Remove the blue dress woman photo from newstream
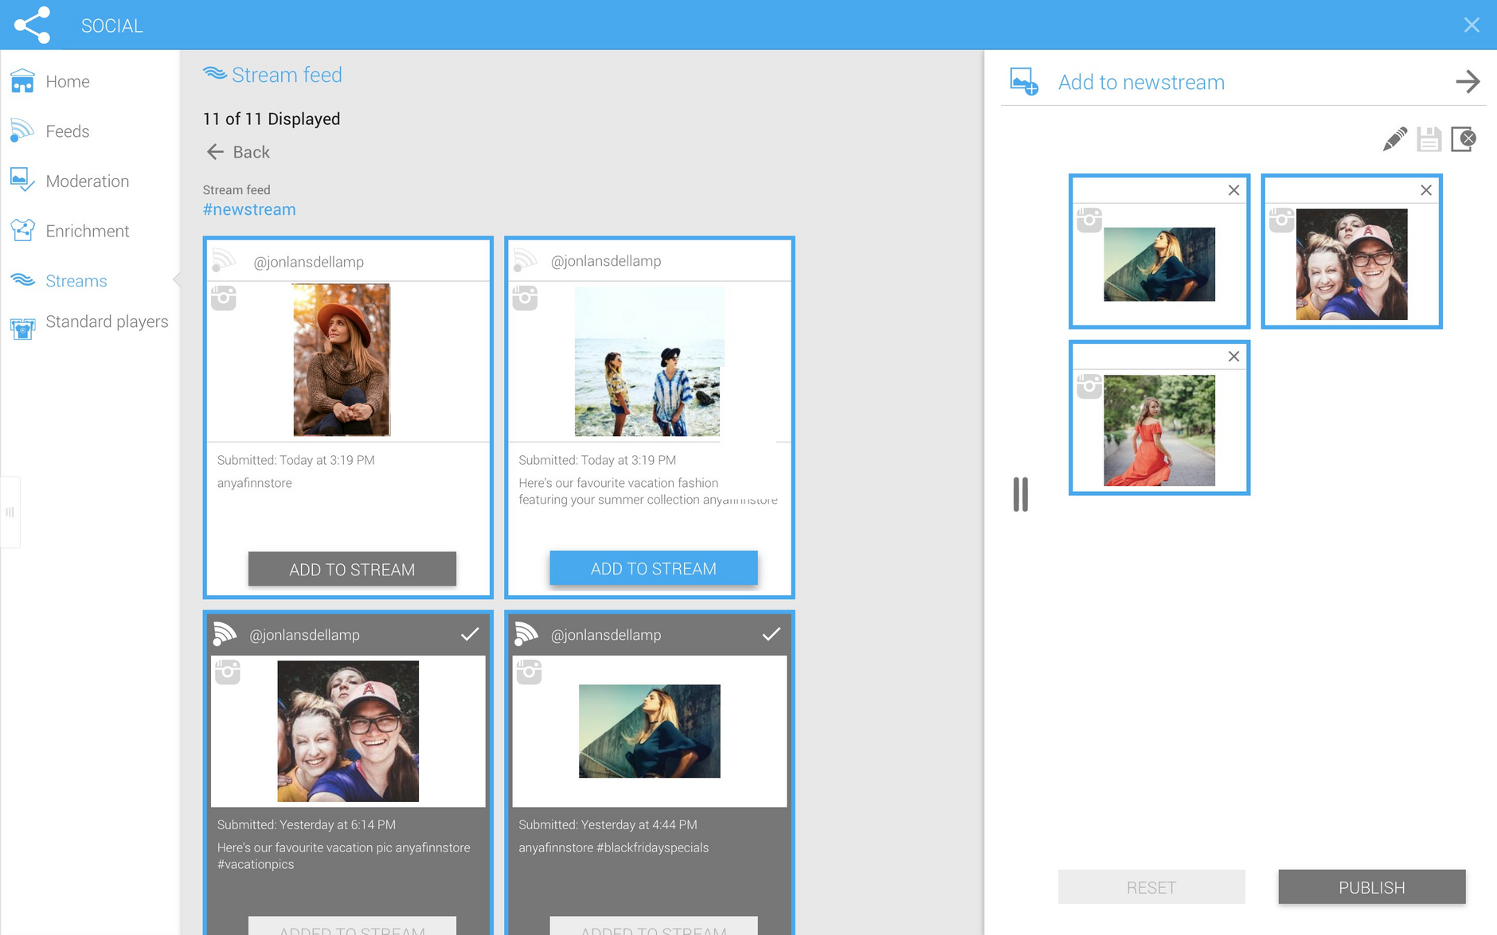Image resolution: width=1497 pixels, height=935 pixels. (1233, 190)
